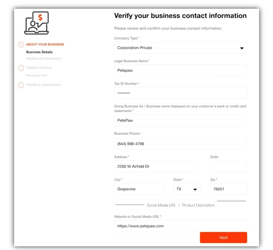Screen dimensions: 273x250
Task: Click step 3 circle icon
Action: [x=21, y=85]
